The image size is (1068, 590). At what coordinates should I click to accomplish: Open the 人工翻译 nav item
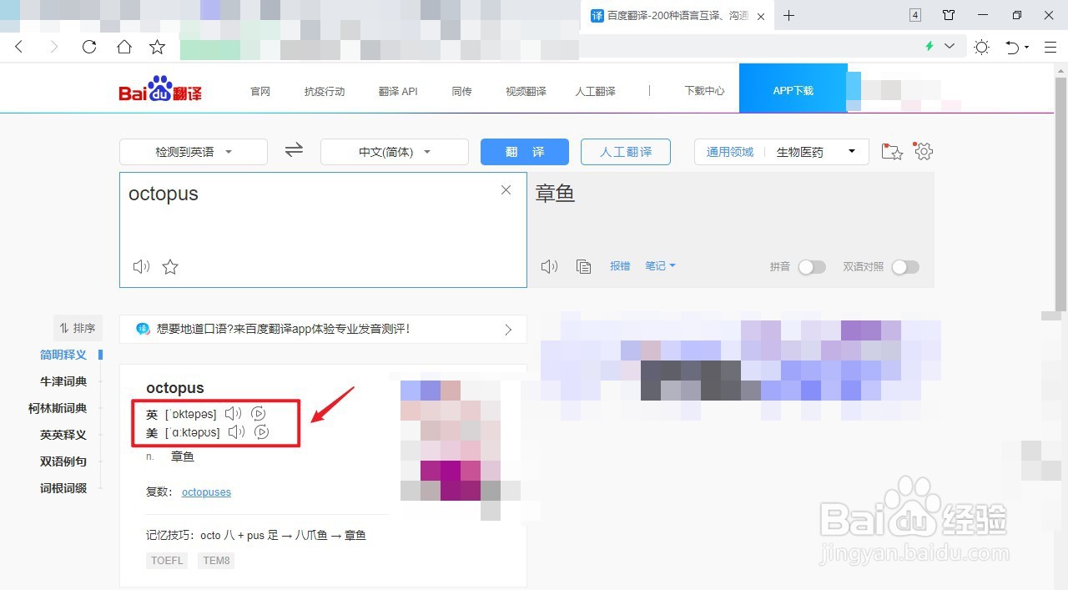[x=595, y=91]
